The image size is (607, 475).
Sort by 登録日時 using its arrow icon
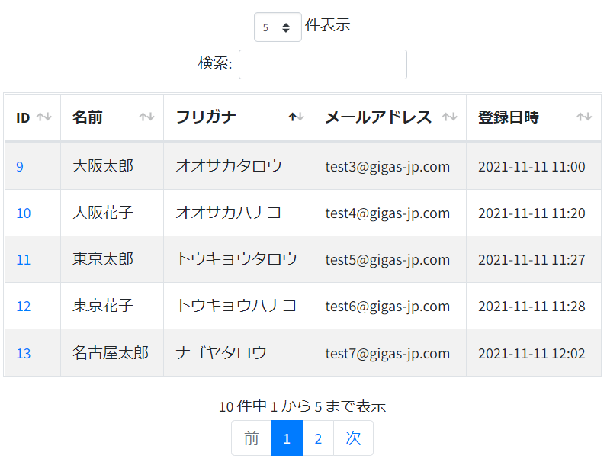(x=584, y=117)
